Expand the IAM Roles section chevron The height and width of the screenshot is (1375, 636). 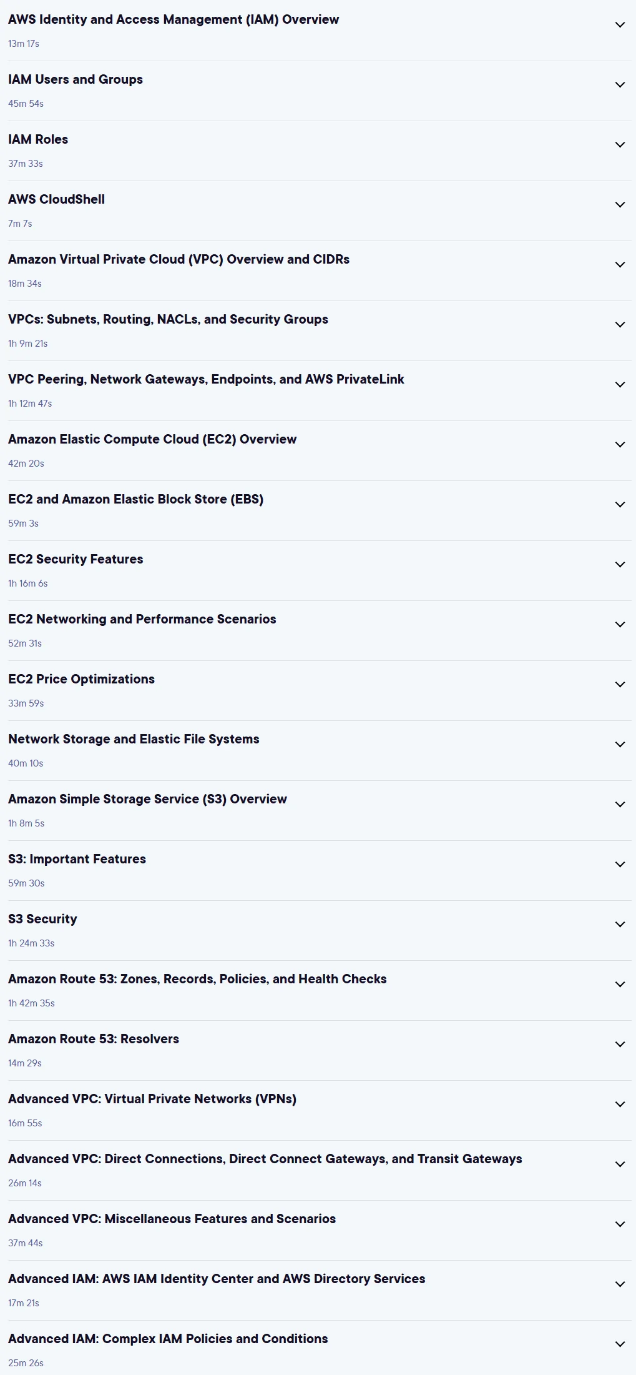[x=620, y=145]
